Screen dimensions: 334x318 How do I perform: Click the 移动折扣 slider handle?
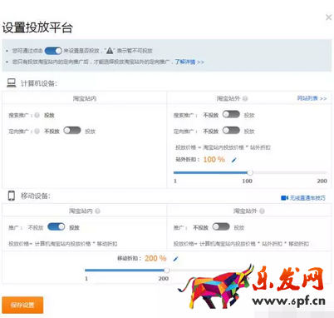(x=167, y=270)
